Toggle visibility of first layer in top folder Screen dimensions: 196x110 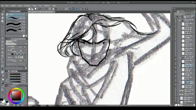[175, 24]
